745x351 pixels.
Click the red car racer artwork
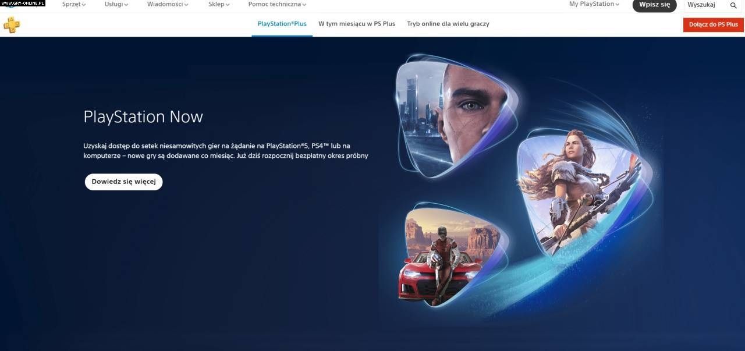click(x=445, y=256)
